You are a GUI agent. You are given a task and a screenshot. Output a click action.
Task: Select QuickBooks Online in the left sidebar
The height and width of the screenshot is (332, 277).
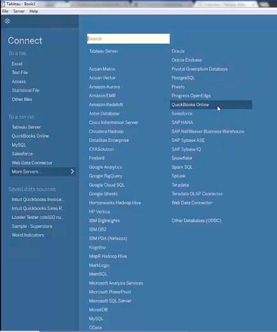point(30,136)
